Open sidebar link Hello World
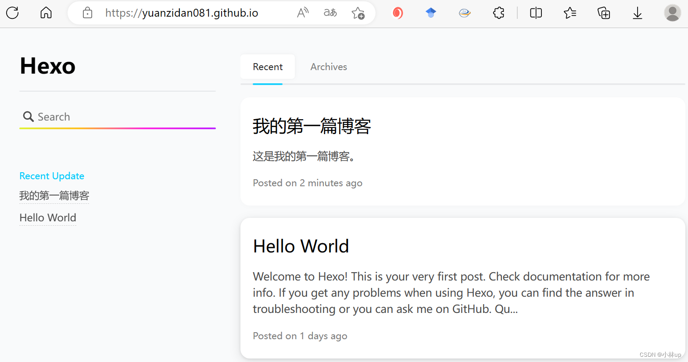The height and width of the screenshot is (362, 688). (x=48, y=218)
